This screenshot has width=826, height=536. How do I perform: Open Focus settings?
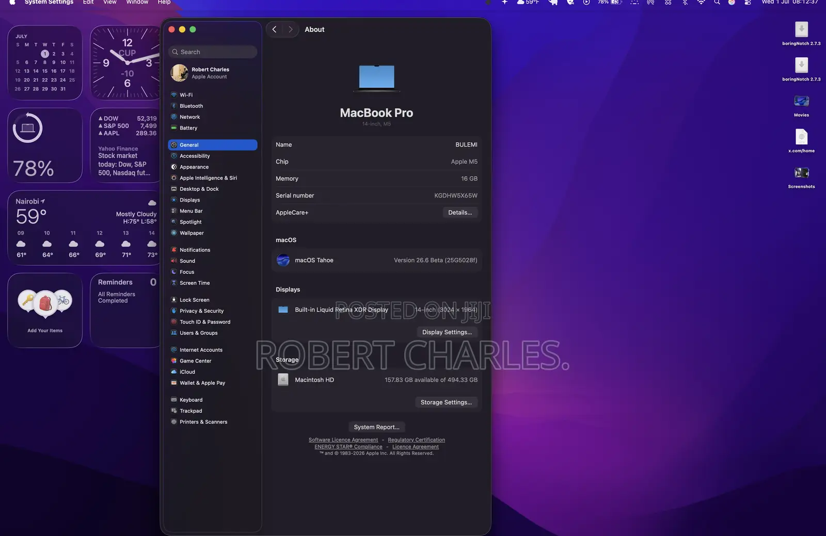pos(212,272)
